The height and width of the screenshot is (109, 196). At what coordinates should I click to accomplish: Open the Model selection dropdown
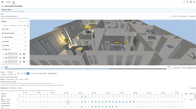point(86,16)
